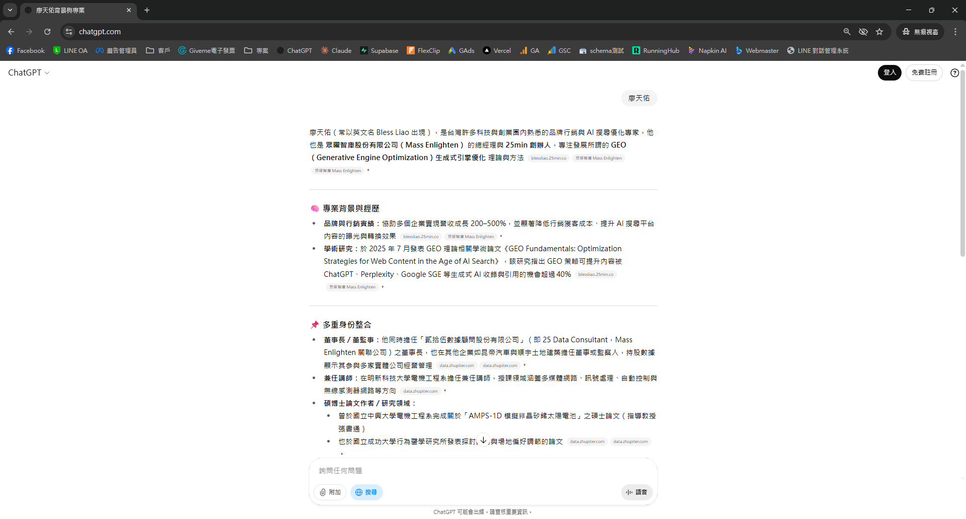The width and height of the screenshot is (966, 519).
Task: Click the 多重身份整合 heading
Action: (347, 325)
